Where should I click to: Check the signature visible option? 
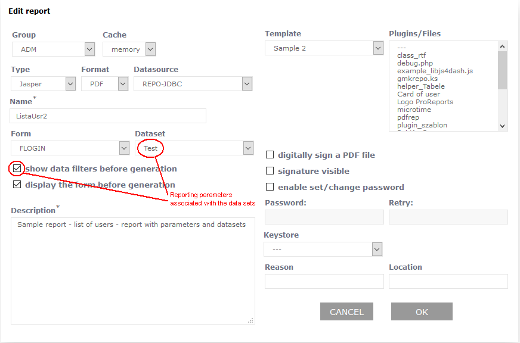click(270, 171)
